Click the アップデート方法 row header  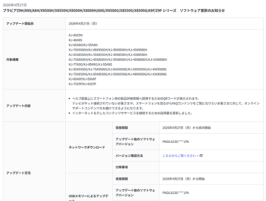[x=18, y=172]
